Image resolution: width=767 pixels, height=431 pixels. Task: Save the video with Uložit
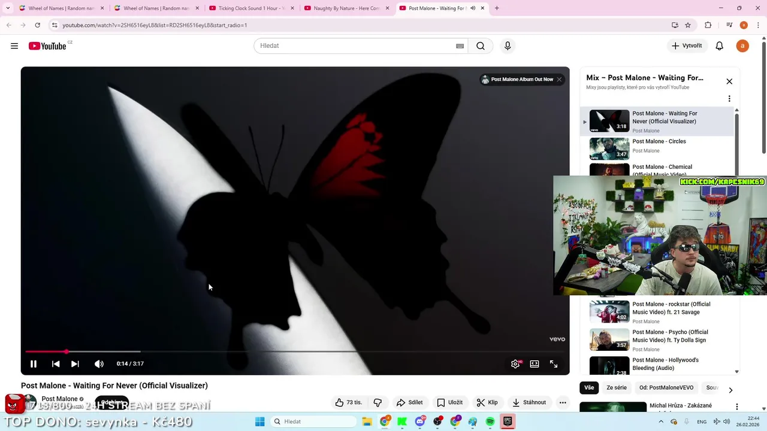click(x=449, y=402)
